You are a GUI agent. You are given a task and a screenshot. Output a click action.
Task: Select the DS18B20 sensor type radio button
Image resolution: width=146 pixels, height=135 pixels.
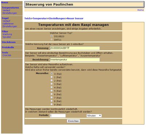click(52, 36)
